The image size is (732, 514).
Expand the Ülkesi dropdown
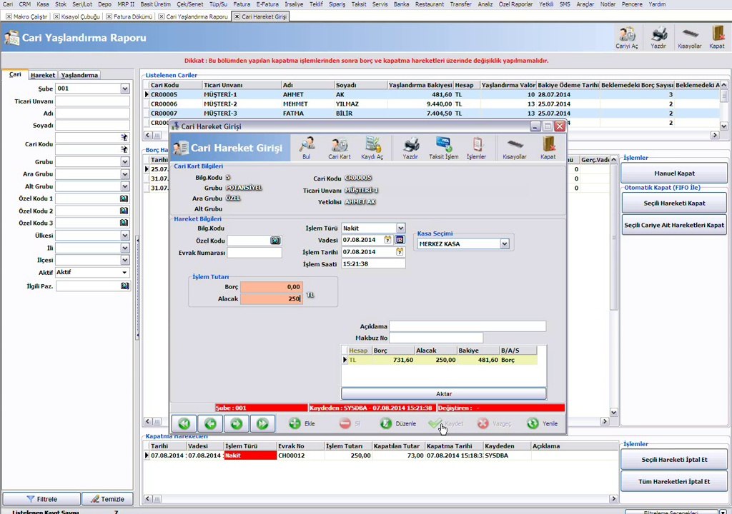(x=124, y=236)
